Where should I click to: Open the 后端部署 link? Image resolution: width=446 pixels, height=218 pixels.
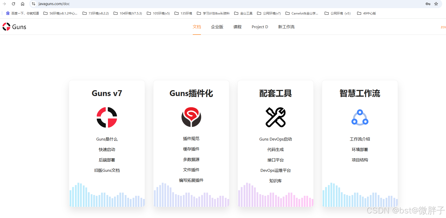coord(107,160)
